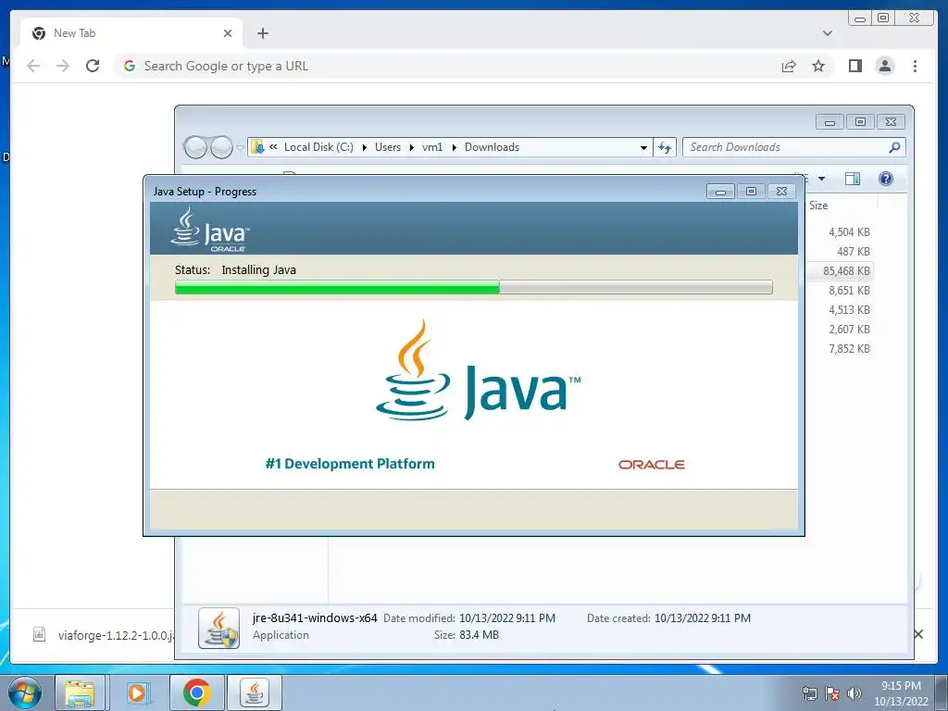The height and width of the screenshot is (711, 948).
Task: Click the Search Downloads field
Action: (786, 147)
